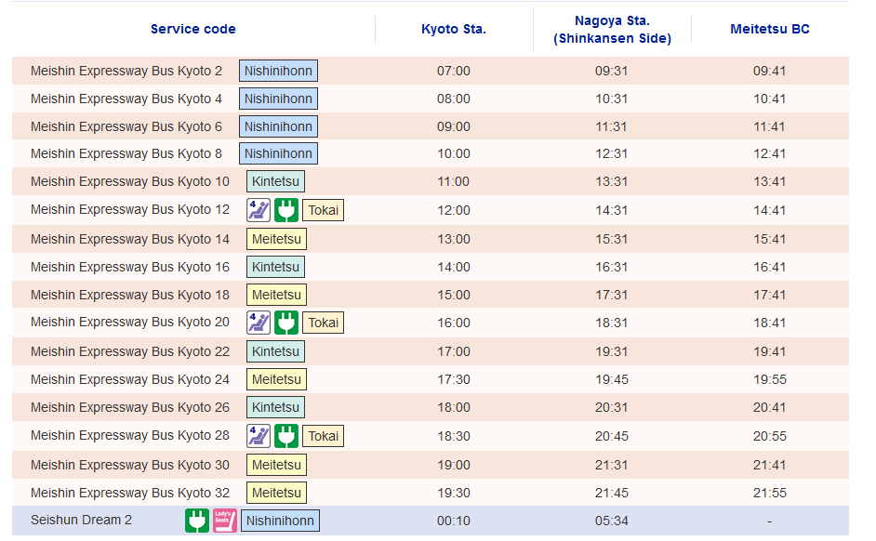The width and height of the screenshot is (876, 541).
Task: Click the Service code column header
Action: [193, 29]
